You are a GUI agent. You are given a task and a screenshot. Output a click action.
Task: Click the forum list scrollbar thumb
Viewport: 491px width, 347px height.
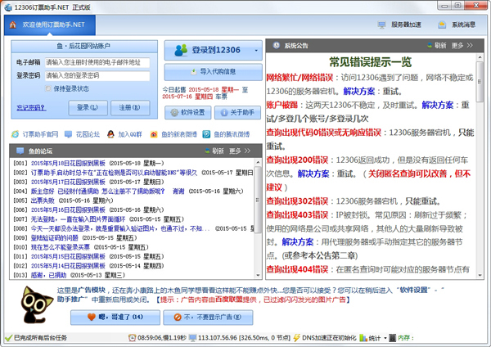258,200
